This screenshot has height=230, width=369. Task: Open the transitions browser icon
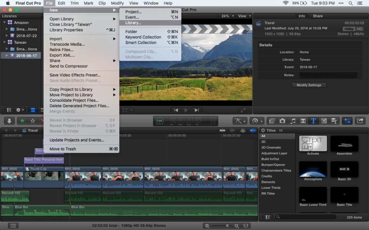click(x=303, y=121)
